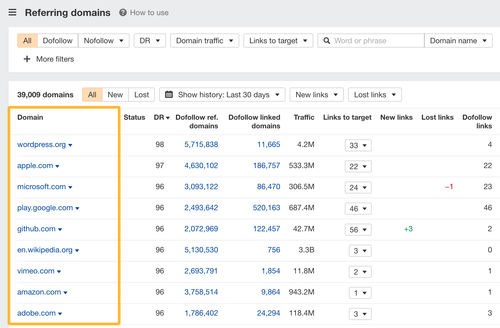Expand the 56 links dropdown for github.com
Image resolution: width=500 pixels, height=328 pixels.
[x=358, y=230]
